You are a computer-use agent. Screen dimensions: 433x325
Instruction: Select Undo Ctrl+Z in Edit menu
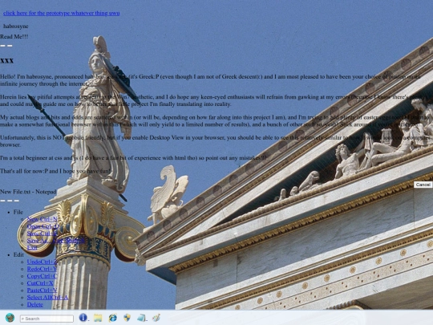(x=42, y=262)
